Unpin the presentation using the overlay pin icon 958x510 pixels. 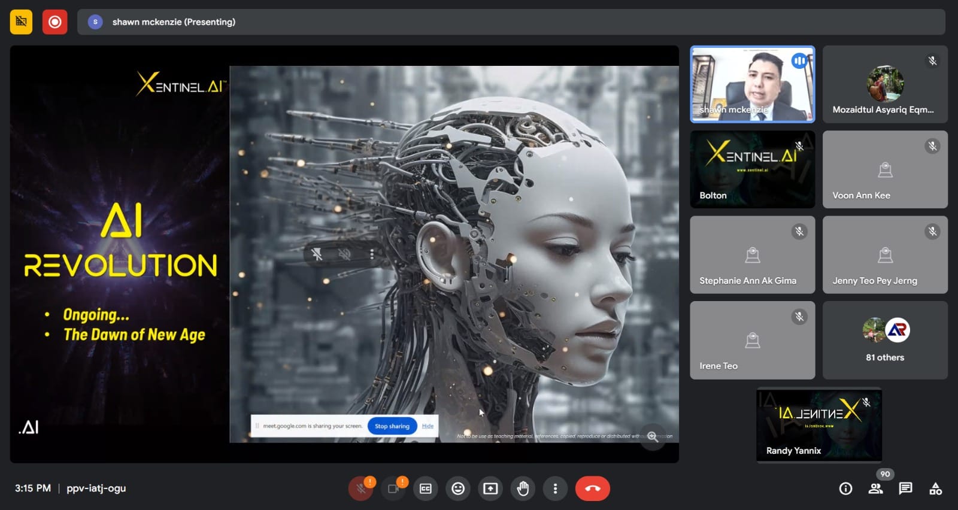[x=317, y=254]
